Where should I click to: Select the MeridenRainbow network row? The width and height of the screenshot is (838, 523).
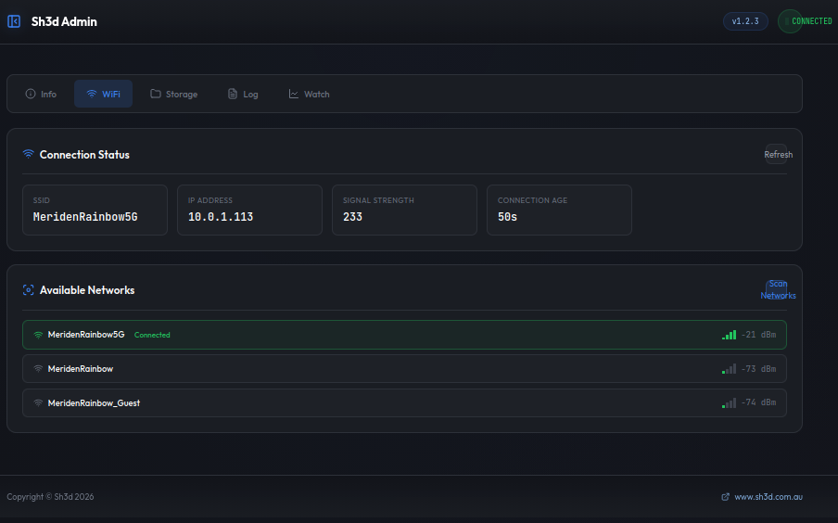(x=404, y=369)
